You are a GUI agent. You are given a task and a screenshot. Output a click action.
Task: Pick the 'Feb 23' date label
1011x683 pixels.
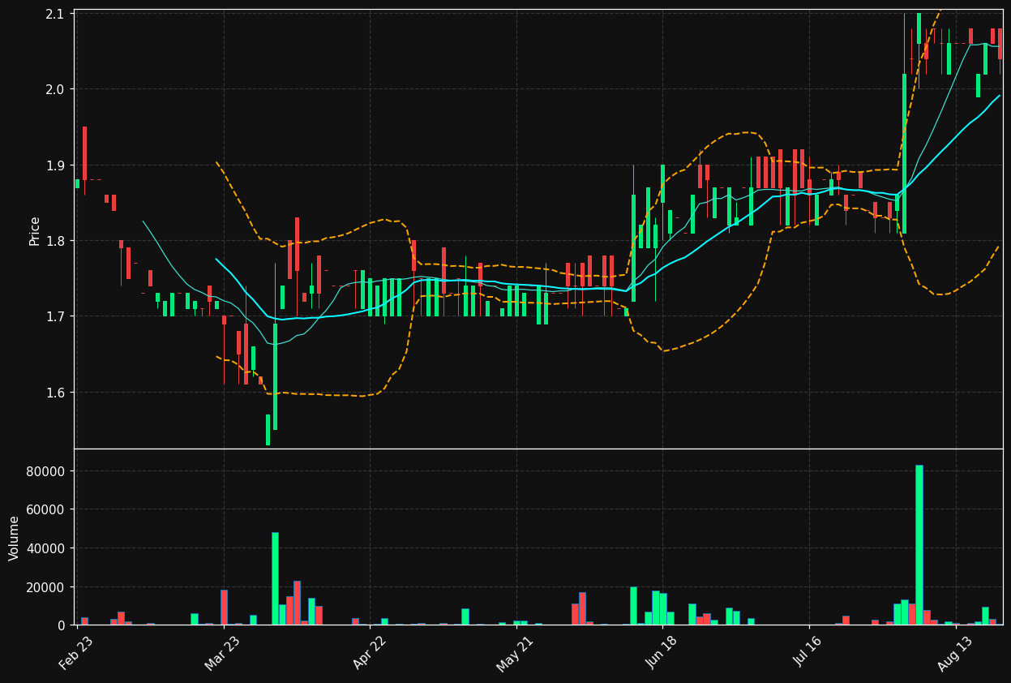click(x=75, y=654)
